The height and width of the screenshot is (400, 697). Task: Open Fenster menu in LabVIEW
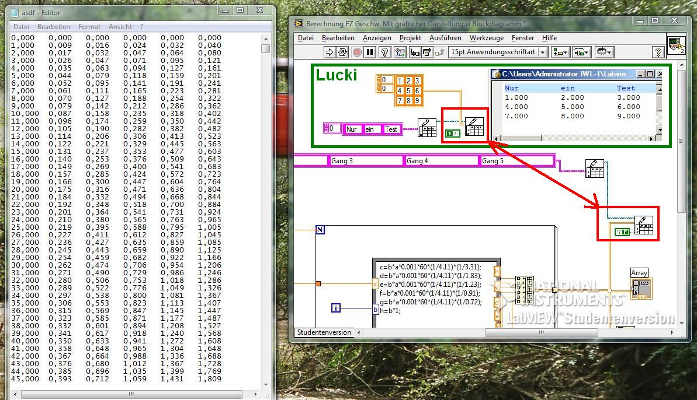[x=523, y=38]
